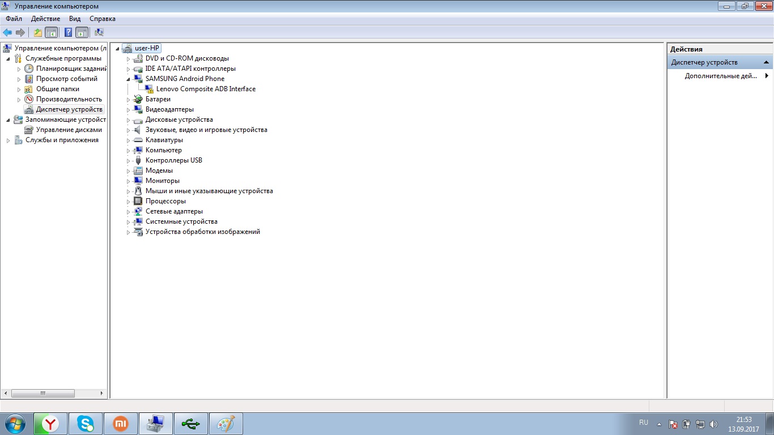This screenshot has width=774, height=435.
Task: Open the Mi application on the taskbar
Action: (x=121, y=423)
